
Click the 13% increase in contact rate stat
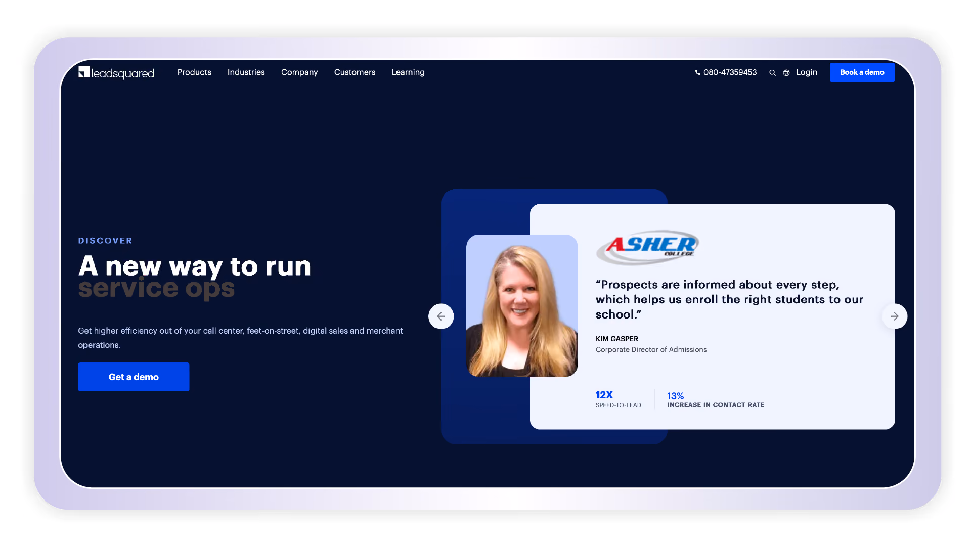pyautogui.click(x=716, y=400)
